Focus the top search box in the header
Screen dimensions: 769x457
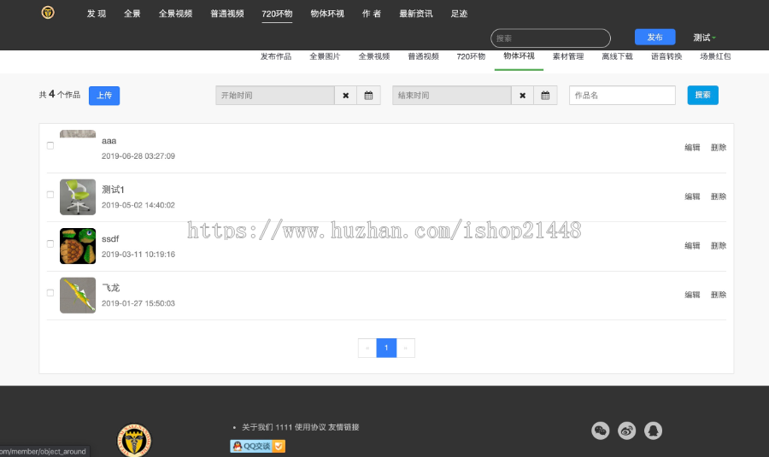pos(550,38)
